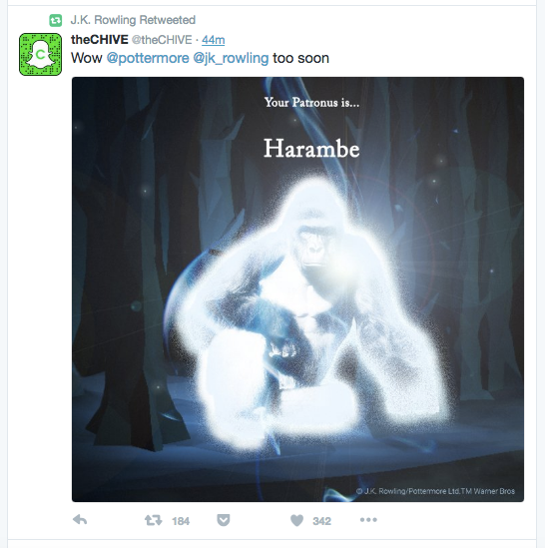The height and width of the screenshot is (548, 545).
Task: Click the "too soon" tweet text
Action: pyautogui.click(x=301, y=58)
